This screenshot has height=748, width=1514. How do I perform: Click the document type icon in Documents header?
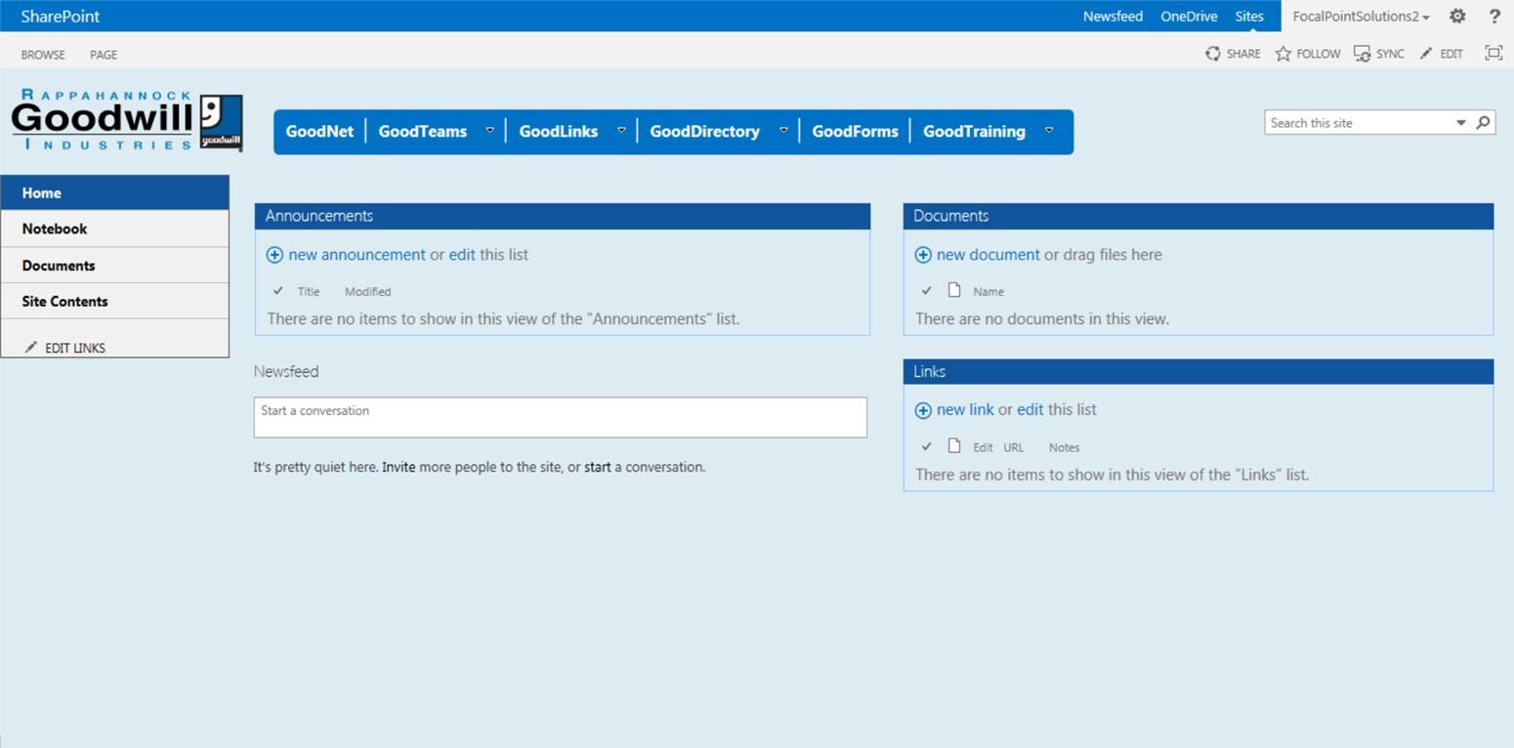tap(954, 290)
